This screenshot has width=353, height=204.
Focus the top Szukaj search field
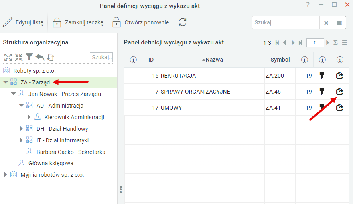(x=286, y=23)
